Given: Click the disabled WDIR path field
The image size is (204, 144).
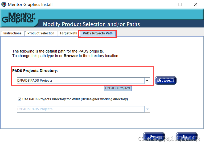Looking at the screenshot, I should pyautogui.click(x=81, y=109).
